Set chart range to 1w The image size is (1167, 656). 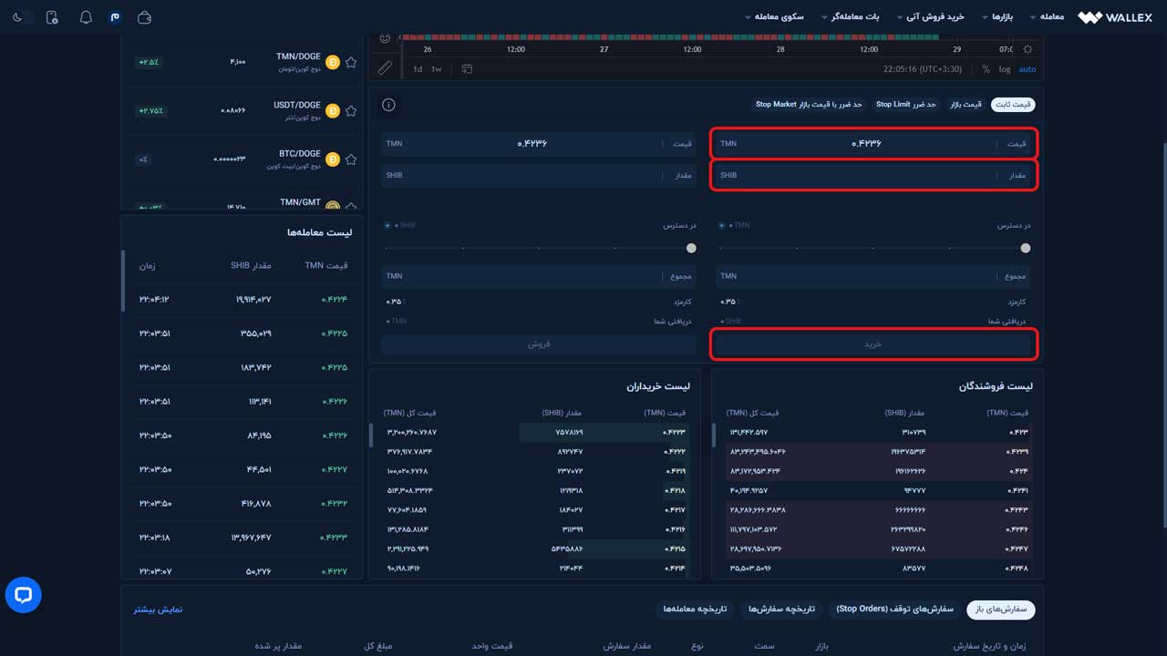[x=437, y=69]
